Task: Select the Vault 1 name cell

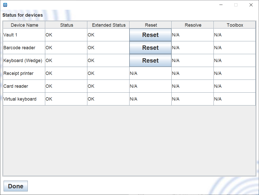Action: point(11,35)
